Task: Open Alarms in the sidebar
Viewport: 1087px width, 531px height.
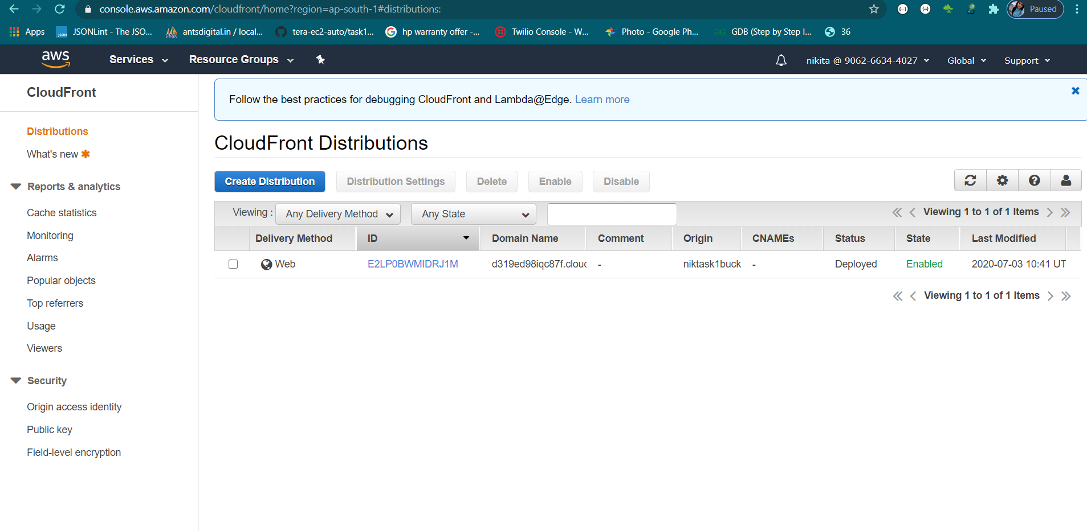Action: pyautogui.click(x=42, y=258)
